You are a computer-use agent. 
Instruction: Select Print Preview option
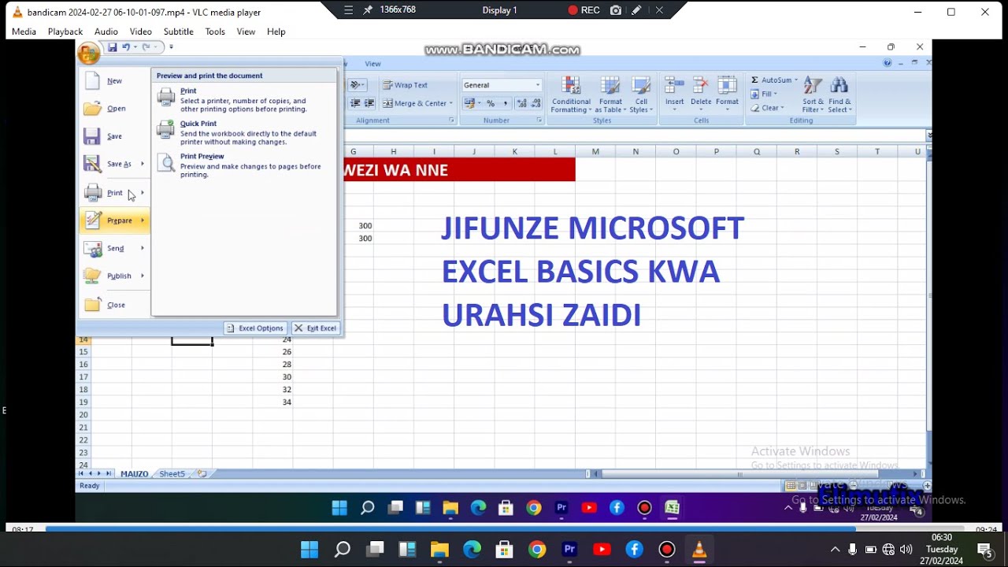(x=244, y=165)
